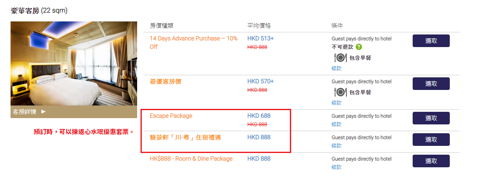
Task: Open the 最優惠房價 rate name link
Action: (x=165, y=82)
